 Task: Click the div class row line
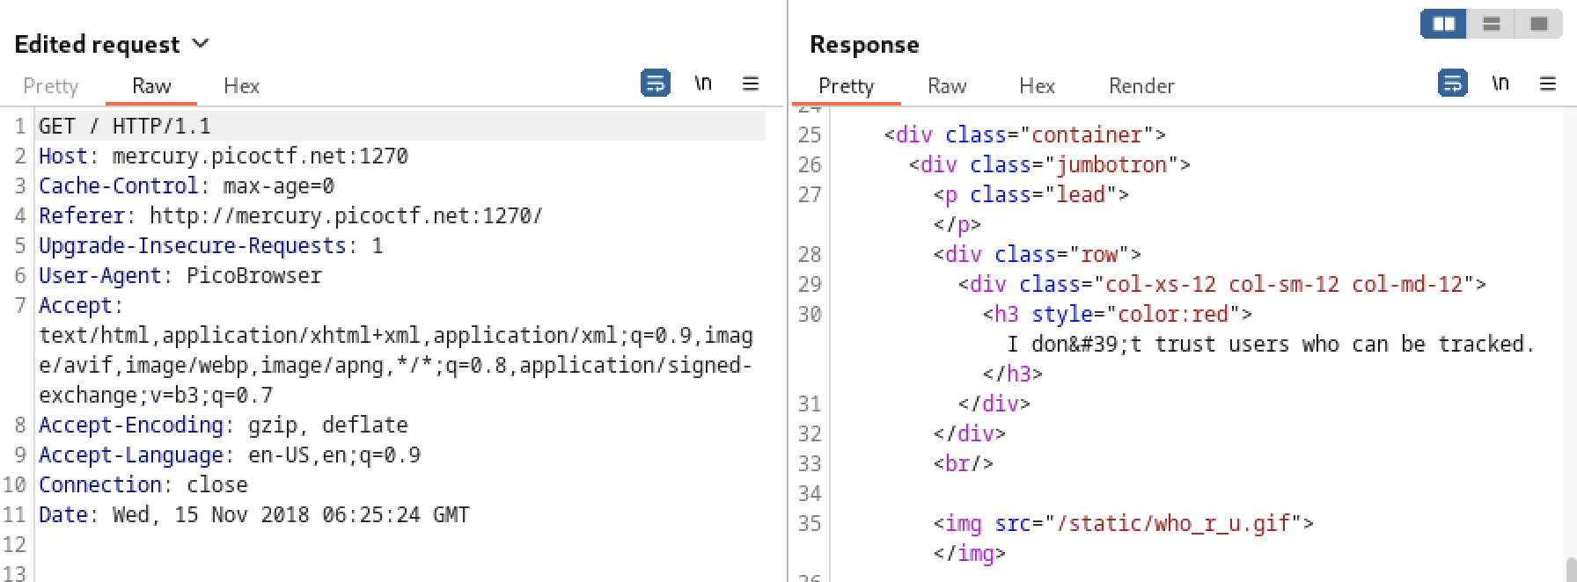1038,255
